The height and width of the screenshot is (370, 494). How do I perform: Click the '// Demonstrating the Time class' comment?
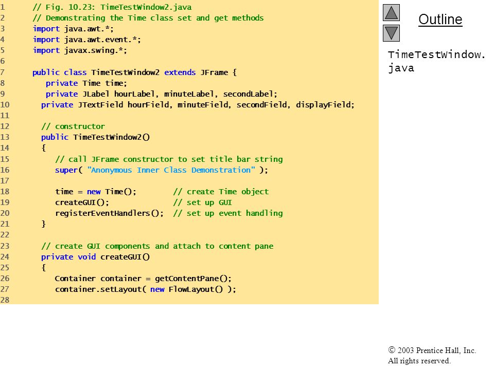(148, 18)
